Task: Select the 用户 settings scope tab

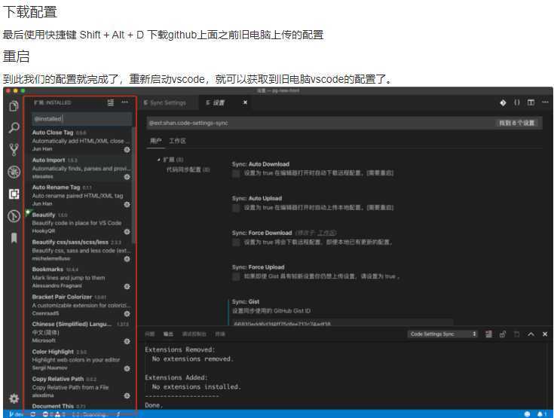Action: click(155, 141)
